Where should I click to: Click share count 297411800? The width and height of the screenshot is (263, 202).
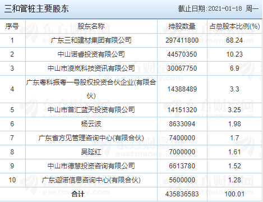tap(182, 40)
